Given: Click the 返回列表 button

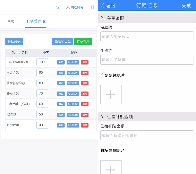Looking at the screenshot, I should pyautogui.click(x=14, y=42).
